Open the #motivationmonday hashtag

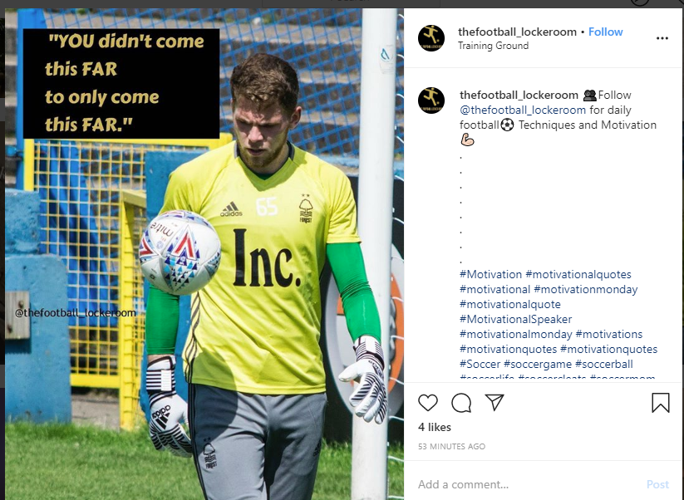tap(586, 289)
